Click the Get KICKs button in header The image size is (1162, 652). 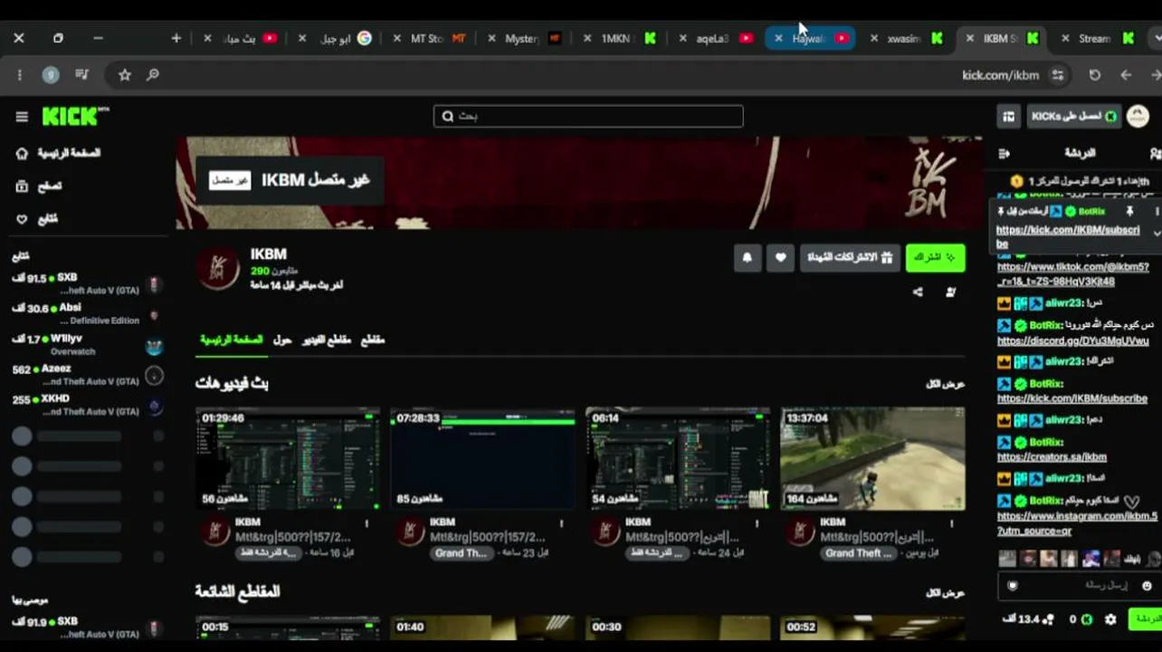coord(1074,116)
